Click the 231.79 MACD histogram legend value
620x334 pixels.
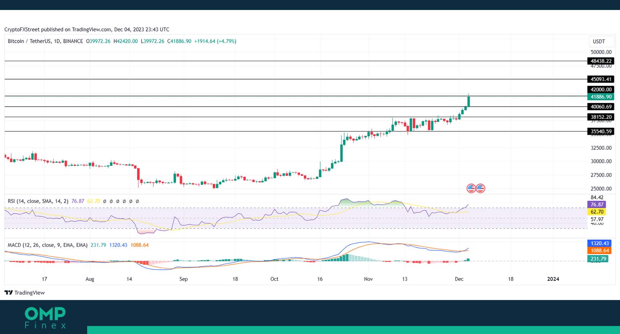[98, 245]
